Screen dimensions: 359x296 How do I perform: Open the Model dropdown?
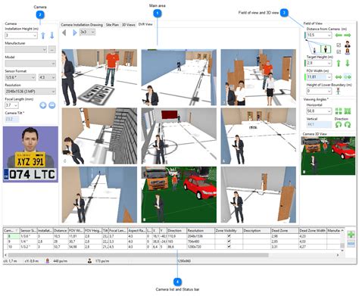click(x=53, y=64)
